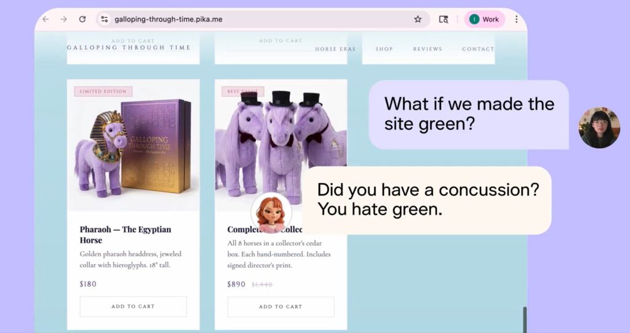Go to the Shop nav item
This screenshot has width=630, height=333.
pyautogui.click(x=384, y=49)
